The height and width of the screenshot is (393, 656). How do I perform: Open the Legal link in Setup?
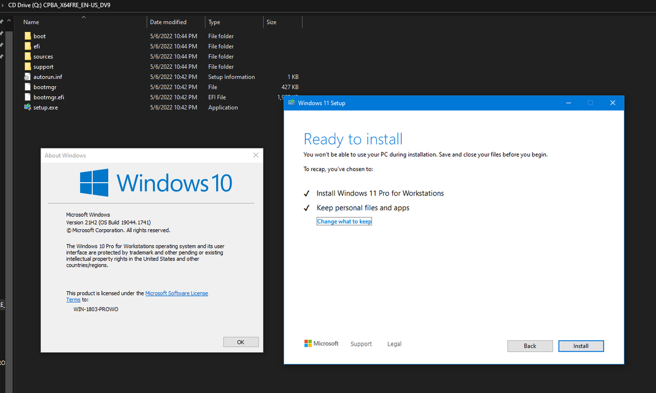[x=394, y=344]
